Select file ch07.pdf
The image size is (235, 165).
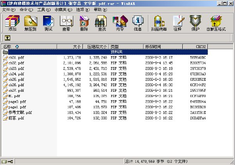pos(16,90)
